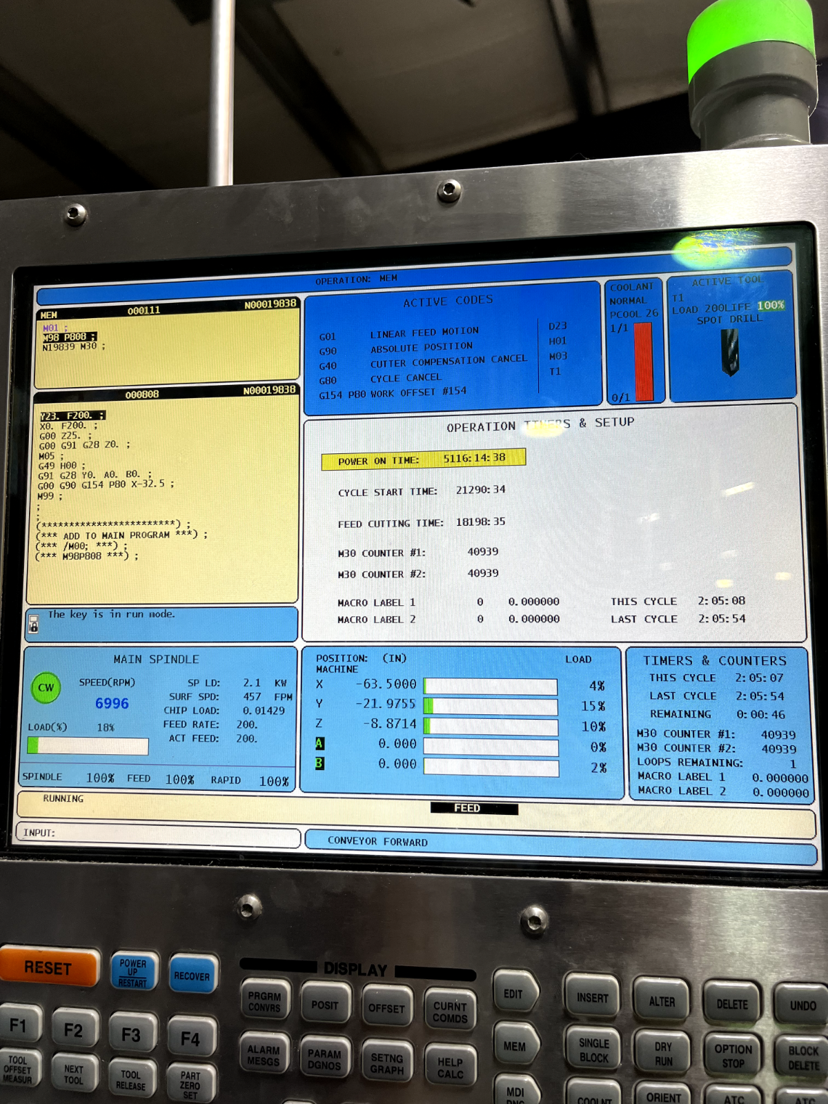This screenshot has width=828, height=1104.
Task: Select MEM operation mode key
Action: [515, 1046]
